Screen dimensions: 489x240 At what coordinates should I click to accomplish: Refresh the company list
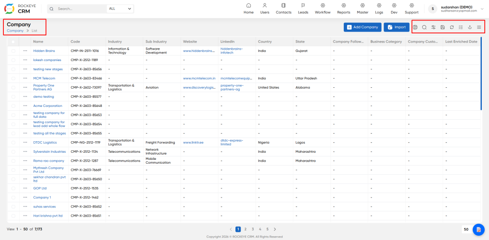pyautogui.click(x=452, y=27)
